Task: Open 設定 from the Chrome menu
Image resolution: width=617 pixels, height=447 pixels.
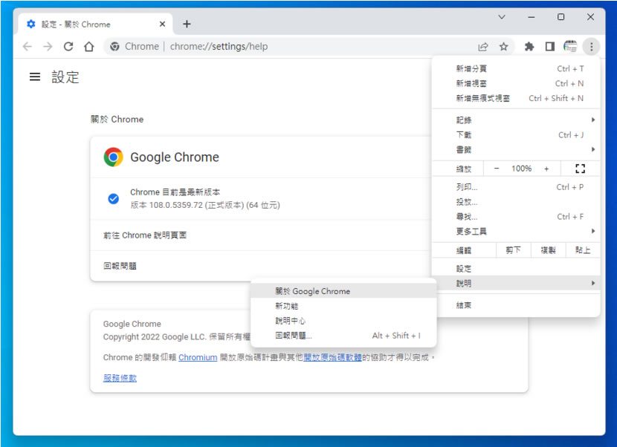Action: tap(516, 269)
